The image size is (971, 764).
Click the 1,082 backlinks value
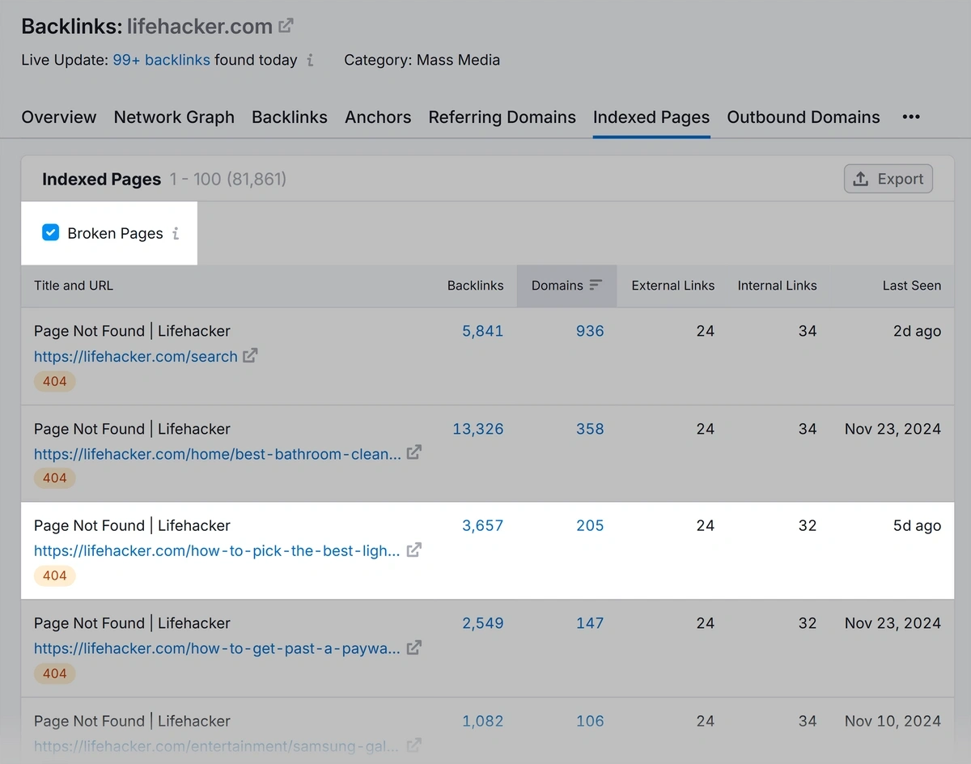click(x=483, y=721)
